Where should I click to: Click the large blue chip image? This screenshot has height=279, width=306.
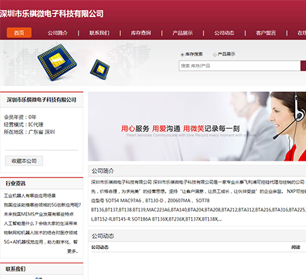click(57, 62)
